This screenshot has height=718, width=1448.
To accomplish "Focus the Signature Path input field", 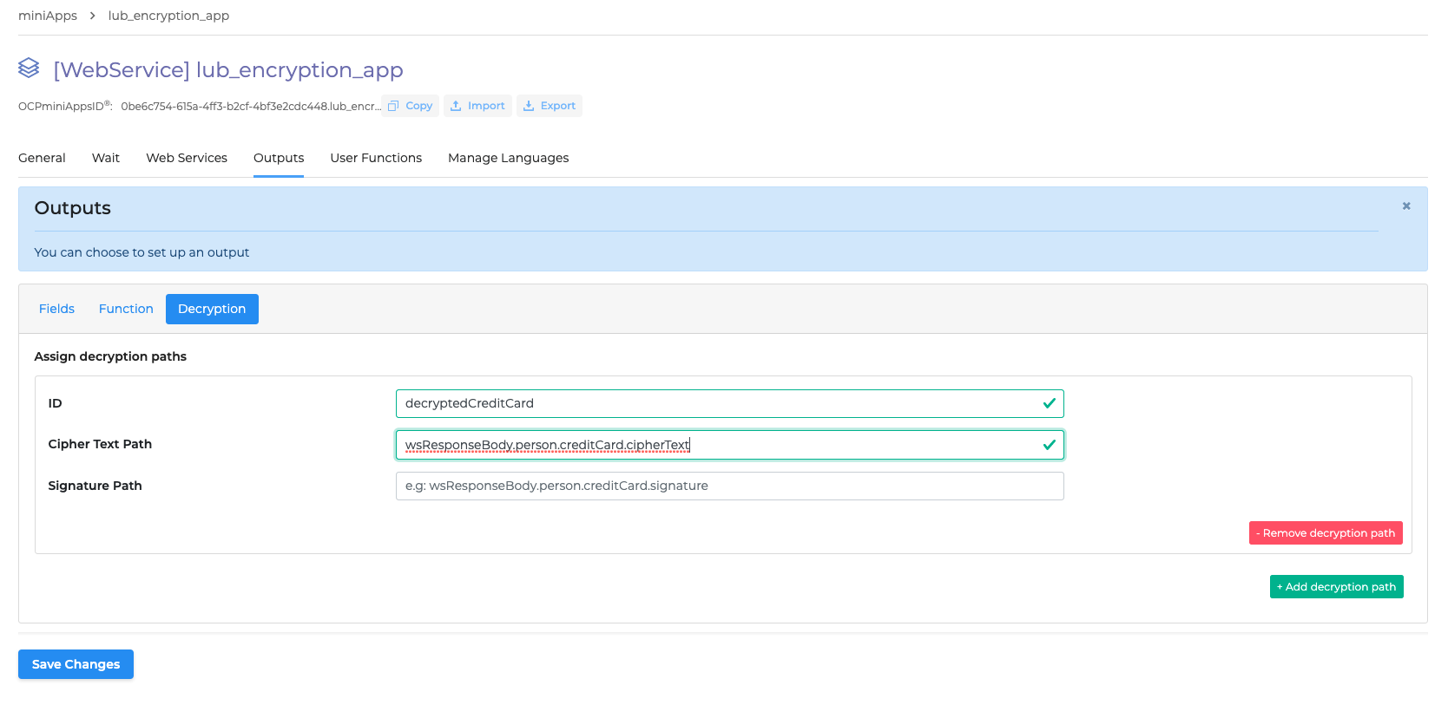I will click(729, 486).
